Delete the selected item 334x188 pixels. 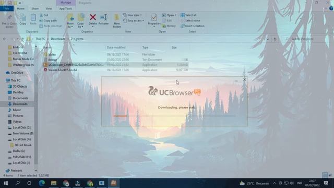pos(93,20)
